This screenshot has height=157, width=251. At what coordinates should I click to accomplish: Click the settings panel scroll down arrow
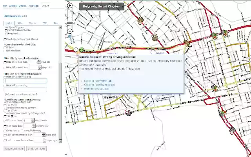60,141
